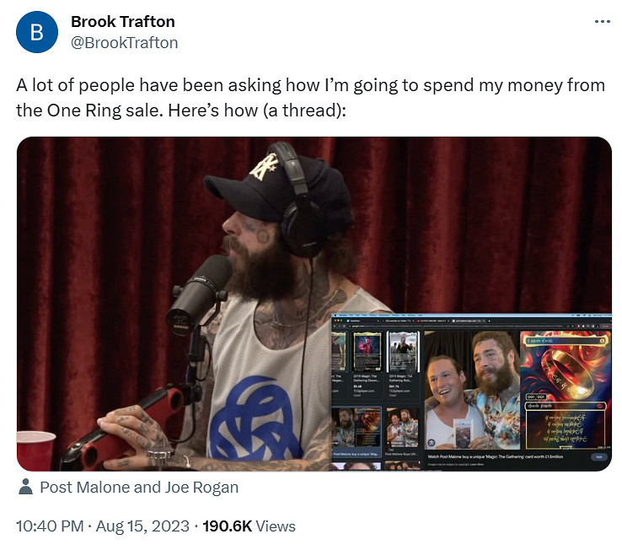Open tagged people Post Malone and Joe Rogan
This screenshot has width=622, height=550.
[139, 487]
